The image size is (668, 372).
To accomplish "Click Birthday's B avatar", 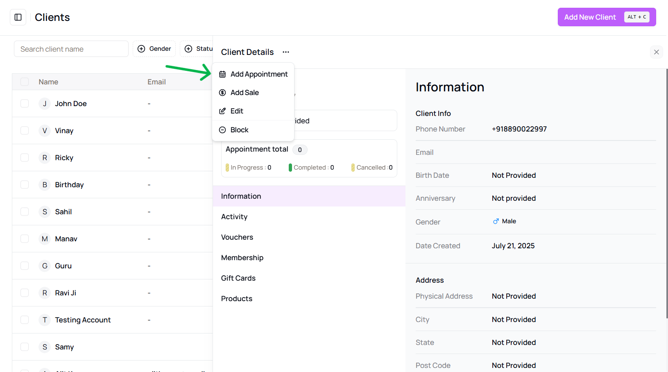I will click(45, 185).
